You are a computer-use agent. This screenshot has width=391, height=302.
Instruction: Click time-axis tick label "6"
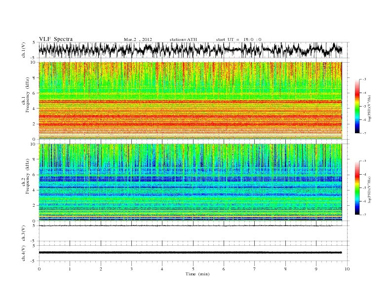point(224,269)
